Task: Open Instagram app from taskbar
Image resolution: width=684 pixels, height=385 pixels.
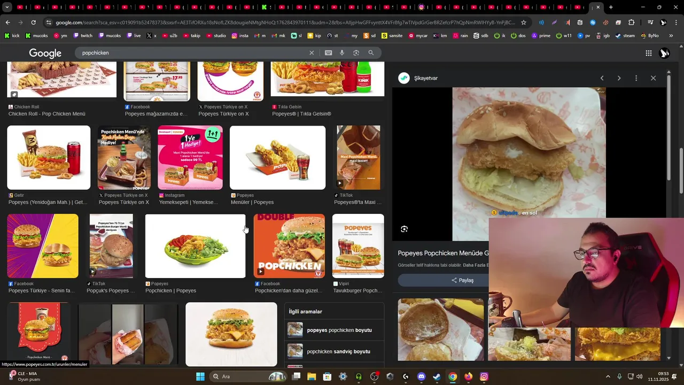Action: [x=484, y=376]
